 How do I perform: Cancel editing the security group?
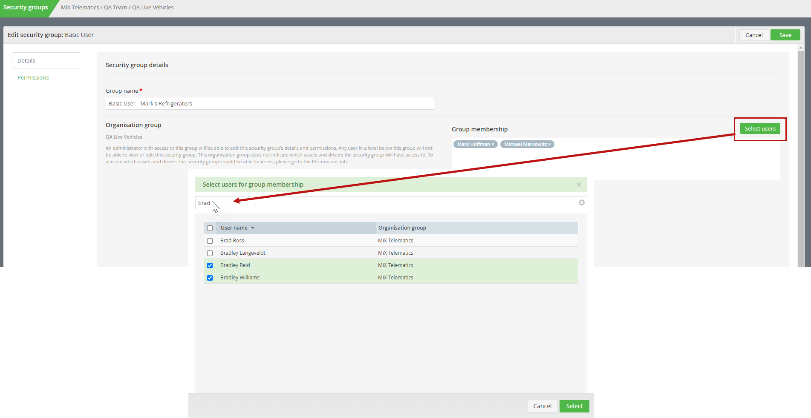point(754,35)
